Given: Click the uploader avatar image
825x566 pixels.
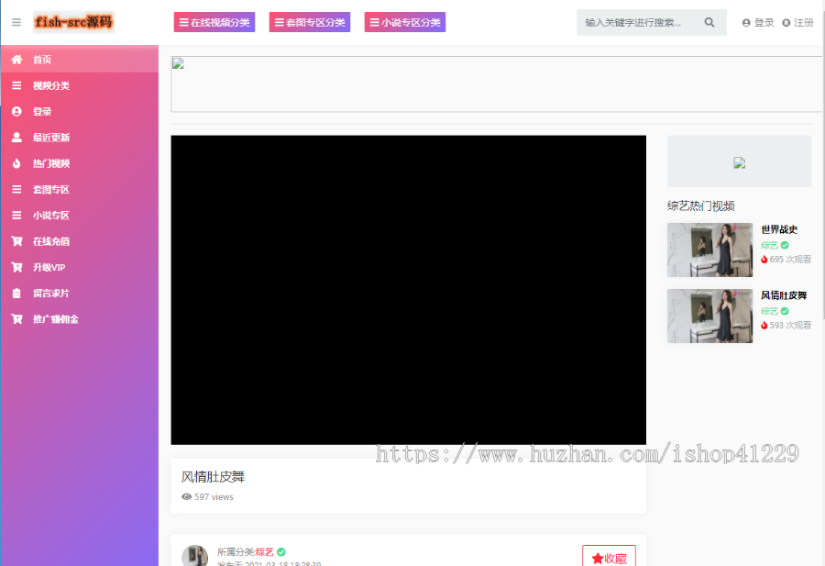Looking at the screenshot, I should [194, 556].
